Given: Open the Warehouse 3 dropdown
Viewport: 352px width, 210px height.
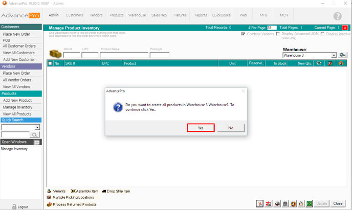Looking at the screenshot, I should coord(334,55).
